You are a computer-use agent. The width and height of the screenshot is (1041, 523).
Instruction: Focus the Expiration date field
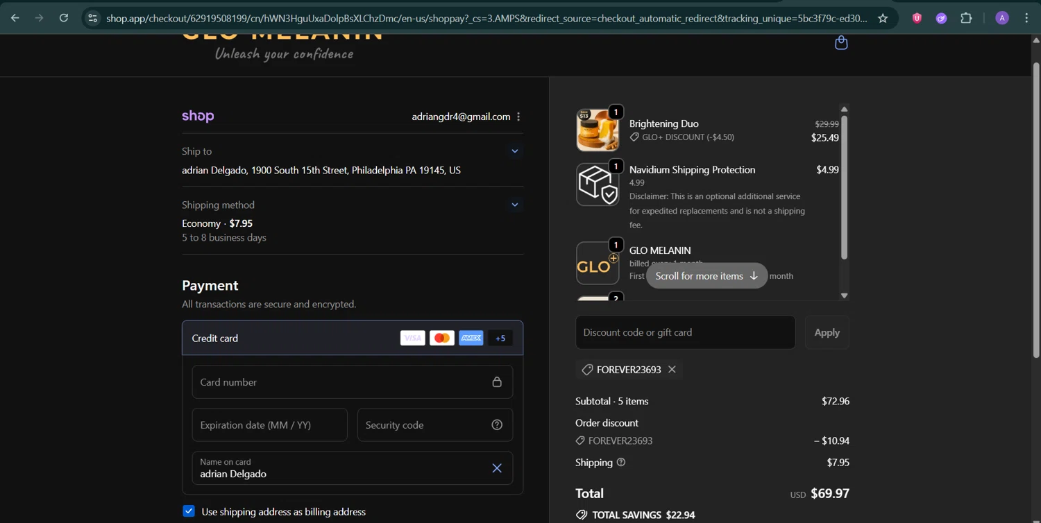click(270, 425)
